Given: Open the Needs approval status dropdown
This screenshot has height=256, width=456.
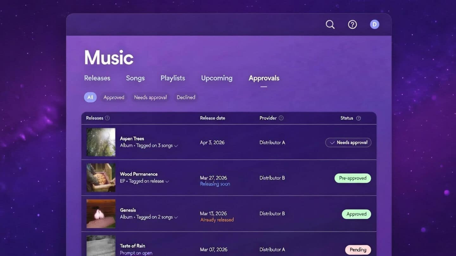Looking at the screenshot, I should point(348,142).
